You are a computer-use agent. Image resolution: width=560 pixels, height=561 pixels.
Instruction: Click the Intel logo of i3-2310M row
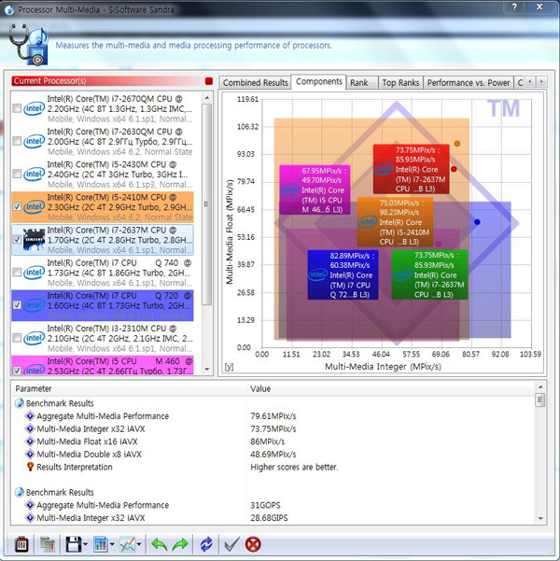(35, 338)
